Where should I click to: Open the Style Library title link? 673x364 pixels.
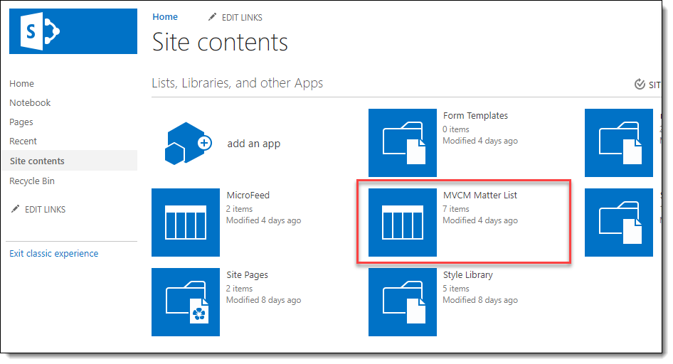tap(468, 275)
